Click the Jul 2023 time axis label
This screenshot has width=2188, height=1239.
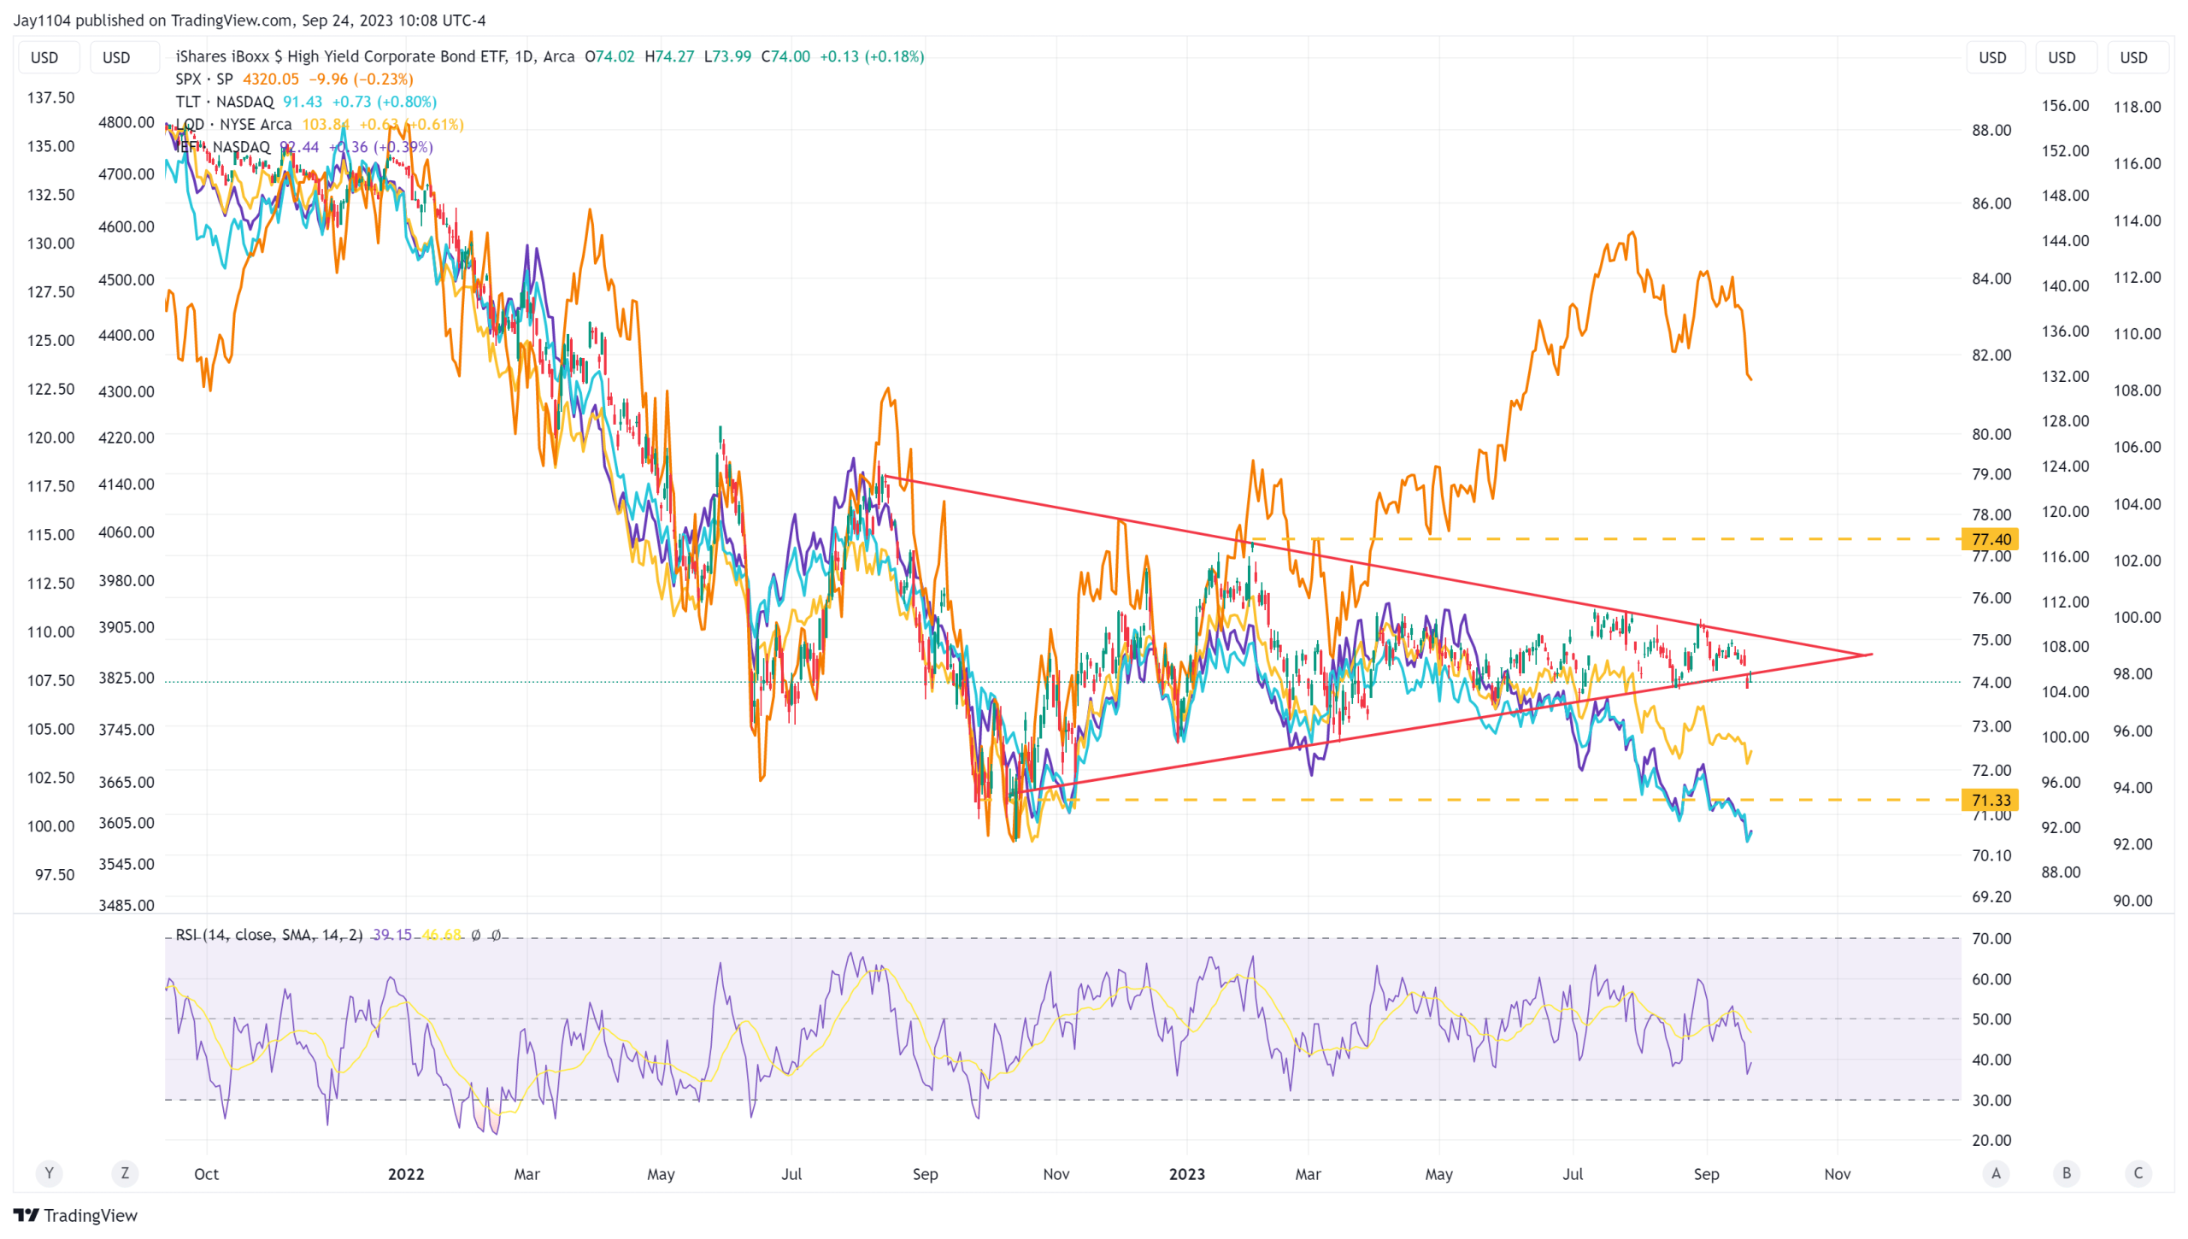1573,1174
